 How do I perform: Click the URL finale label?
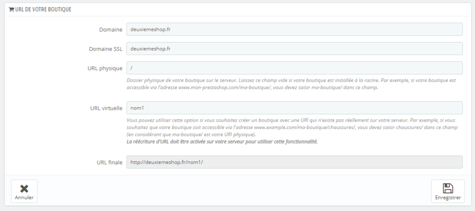click(x=109, y=162)
